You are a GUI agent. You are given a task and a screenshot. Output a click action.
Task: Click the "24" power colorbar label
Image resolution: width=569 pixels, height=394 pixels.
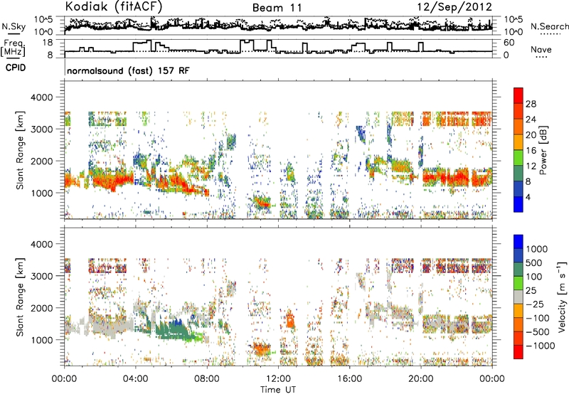[x=531, y=119]
